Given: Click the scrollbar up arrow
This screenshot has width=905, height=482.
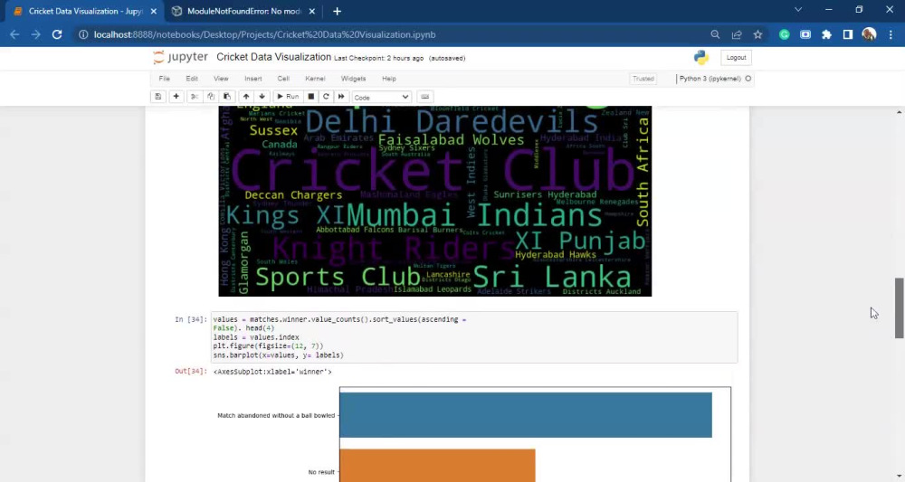Looking at the screenshot, I should point(899,112).
